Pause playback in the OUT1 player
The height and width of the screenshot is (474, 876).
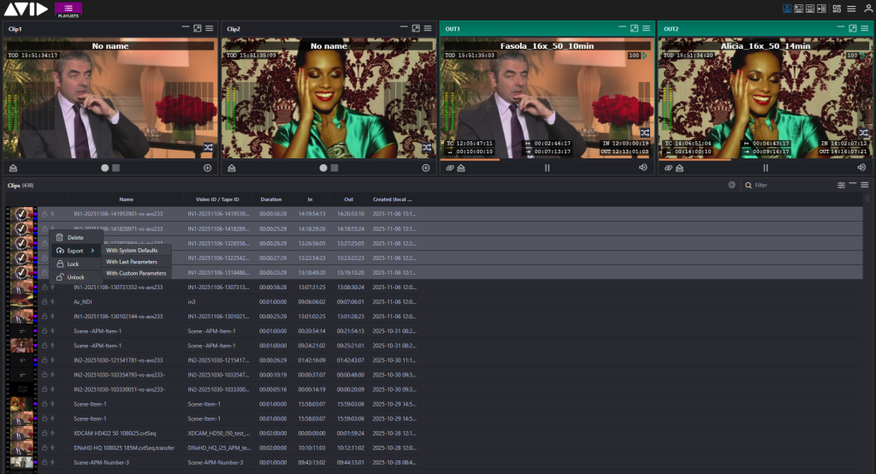(547, 168)
